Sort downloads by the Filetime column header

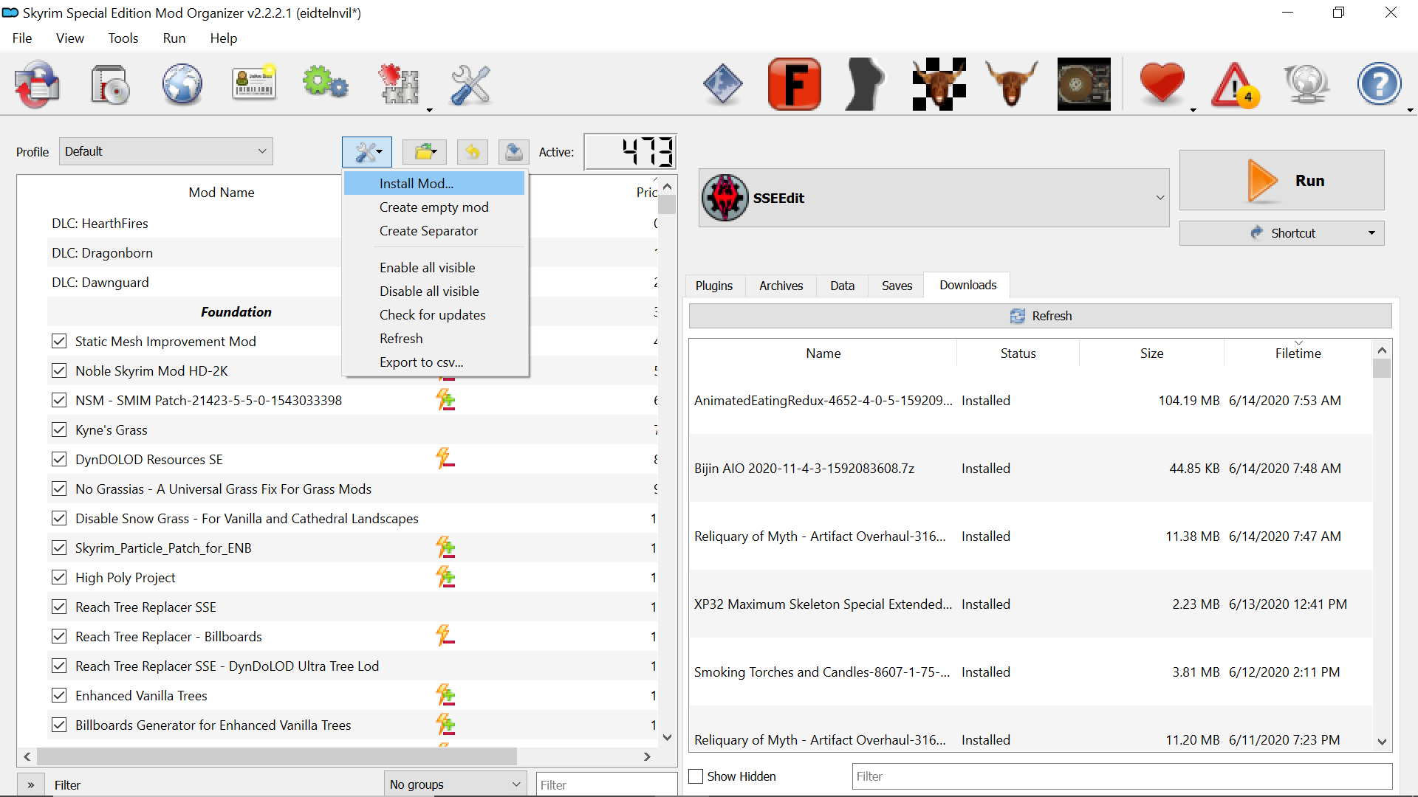[1298, 353]
